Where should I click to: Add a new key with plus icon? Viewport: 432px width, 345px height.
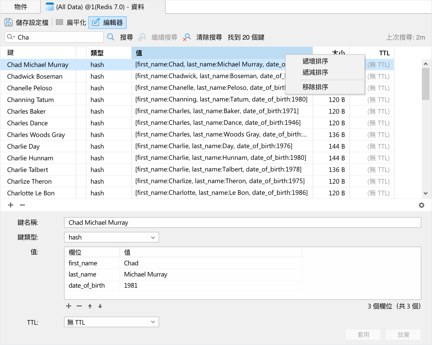(x=11, y=205)
